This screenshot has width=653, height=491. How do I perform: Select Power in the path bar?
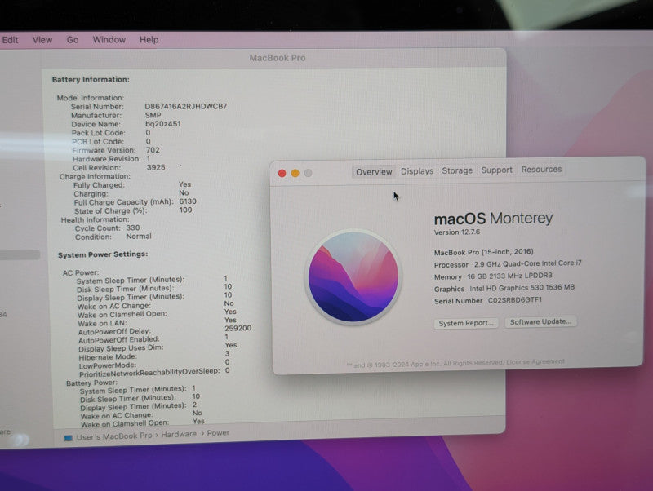click(218, 433)
